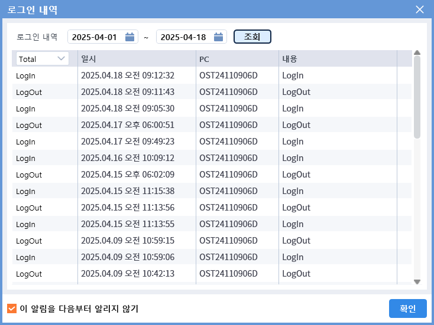Click the 조회 search button

click(x=252, y=37)
